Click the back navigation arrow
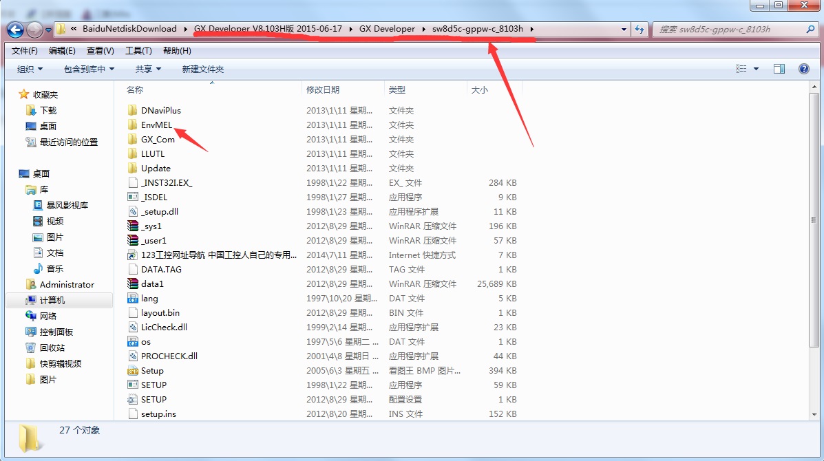 [x=15, y=29]
